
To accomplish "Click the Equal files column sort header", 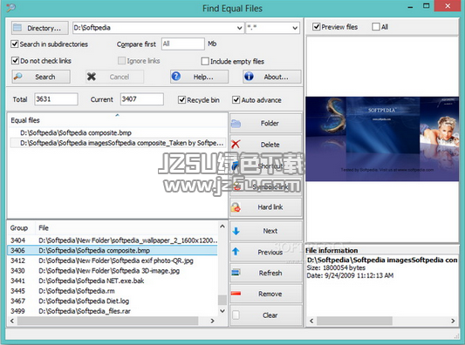I will point(118,120).
